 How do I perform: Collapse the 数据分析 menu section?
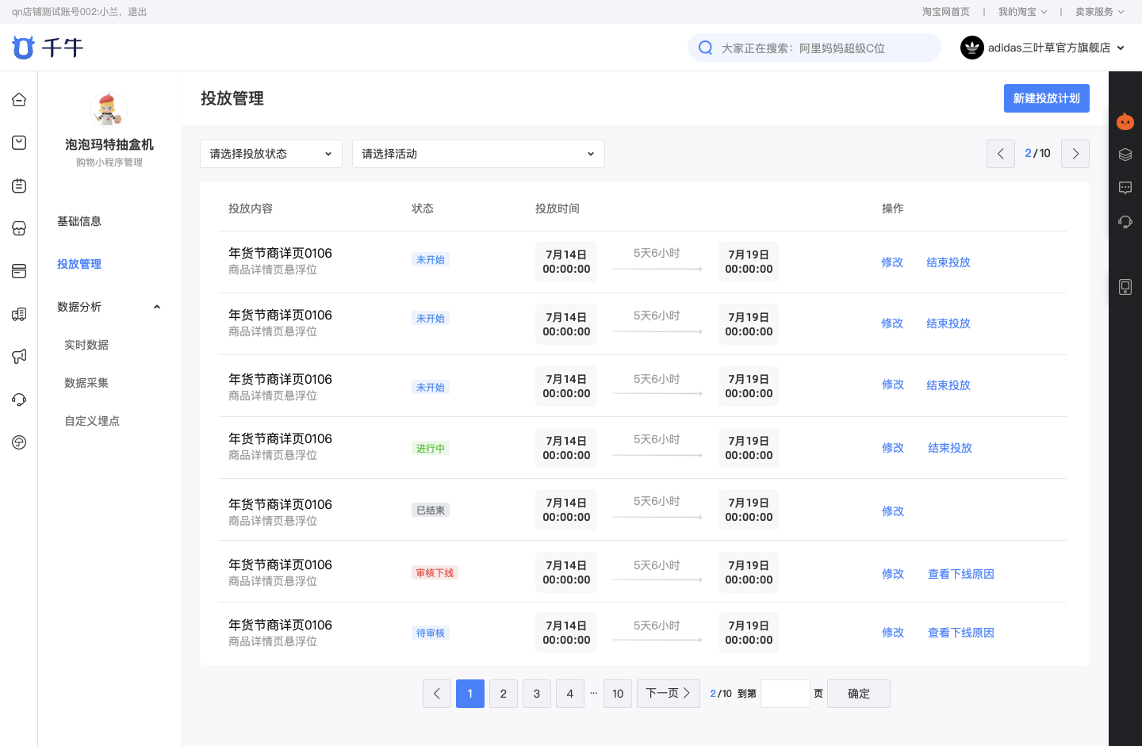pos(157,307)
